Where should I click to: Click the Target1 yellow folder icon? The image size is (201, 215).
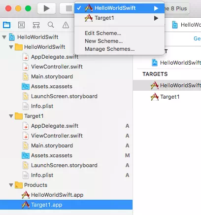(x=19, y=116)
